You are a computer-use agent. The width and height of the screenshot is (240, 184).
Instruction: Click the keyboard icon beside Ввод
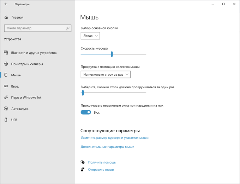click(6, 86)
